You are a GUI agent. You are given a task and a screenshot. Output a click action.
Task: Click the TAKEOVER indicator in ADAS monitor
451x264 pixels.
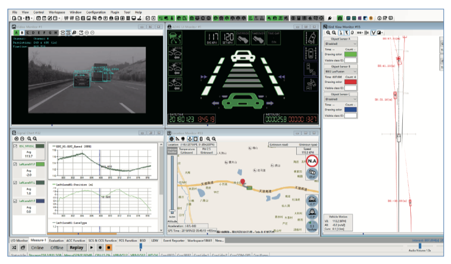258,38
